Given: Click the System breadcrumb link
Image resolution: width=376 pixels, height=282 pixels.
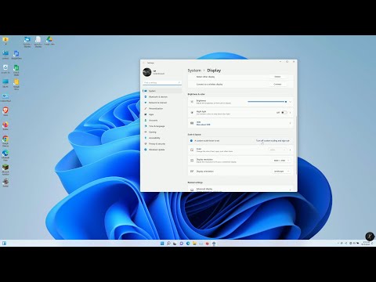Looking at the screenshot, I should pos(194,70).
